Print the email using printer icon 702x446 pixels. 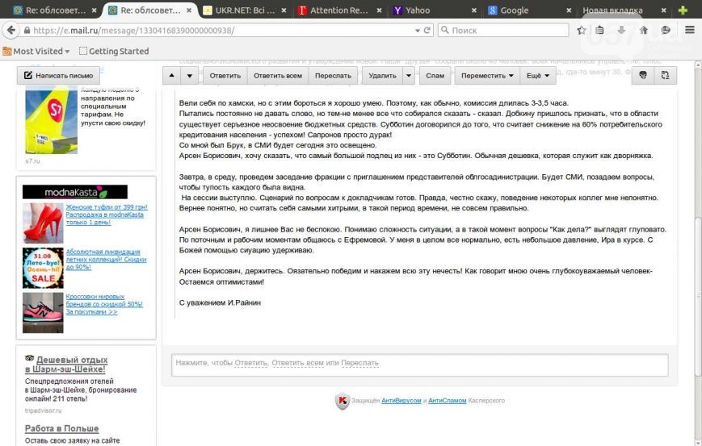pos(643,75)
